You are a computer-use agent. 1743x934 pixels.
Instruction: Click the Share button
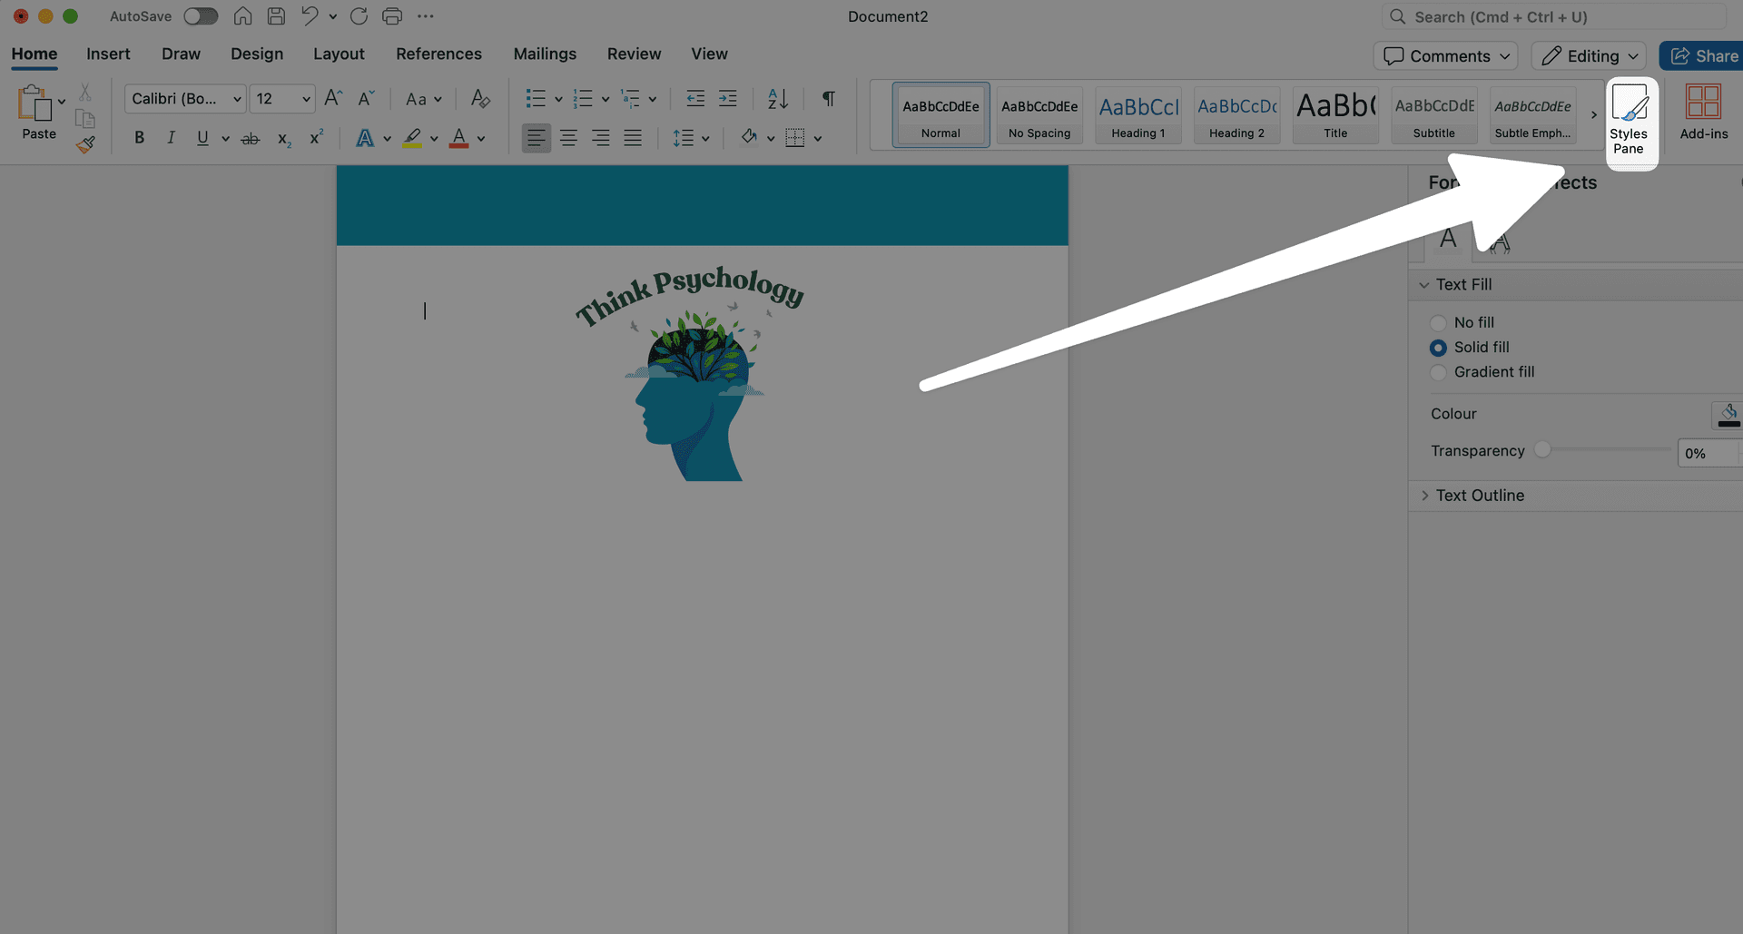pyautogui.click(x=1703, y=56)
